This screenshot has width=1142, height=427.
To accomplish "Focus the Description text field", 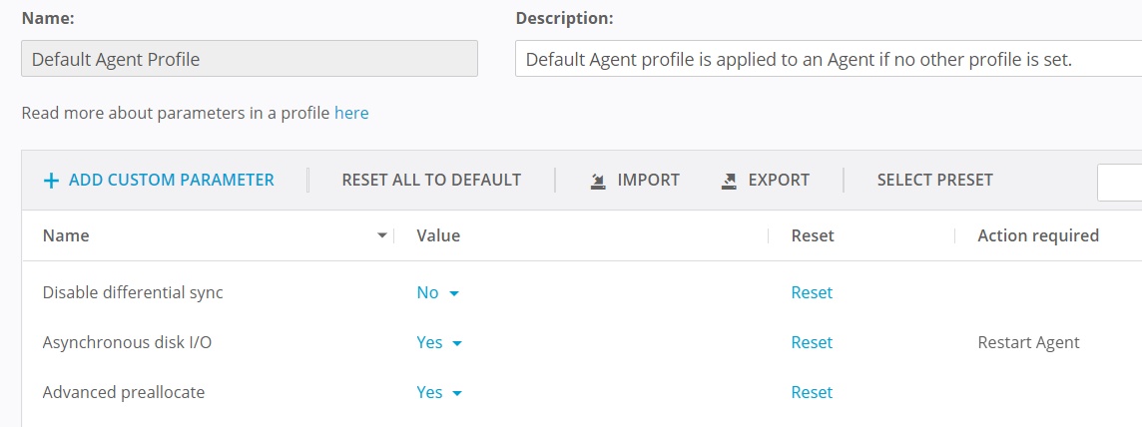I will (829, 59).
